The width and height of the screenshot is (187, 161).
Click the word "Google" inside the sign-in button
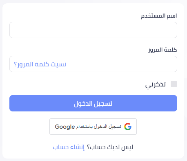tap(65, 127)
